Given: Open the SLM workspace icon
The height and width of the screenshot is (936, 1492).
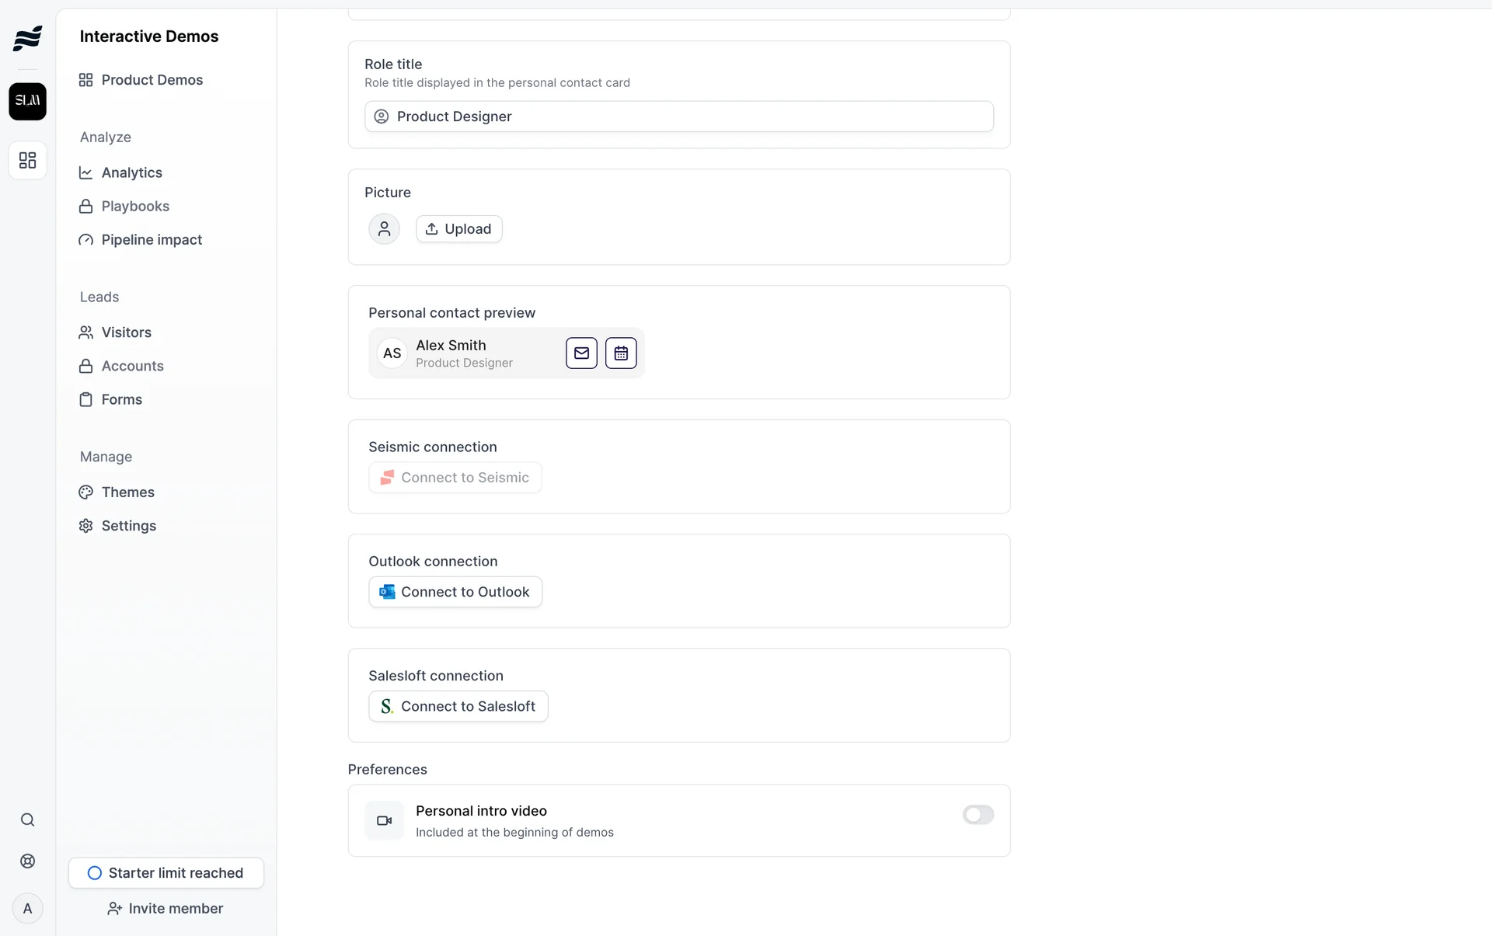Looking at the screenshot, I should (x=27, y=101).
